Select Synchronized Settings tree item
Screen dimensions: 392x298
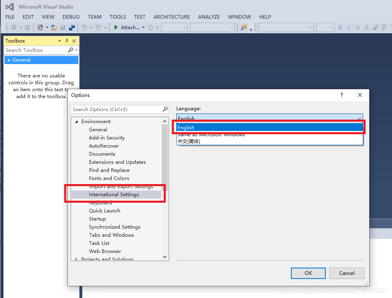(x=115, y=227)
